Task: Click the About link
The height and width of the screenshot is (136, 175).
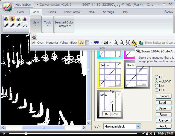Action: (169, 11)
